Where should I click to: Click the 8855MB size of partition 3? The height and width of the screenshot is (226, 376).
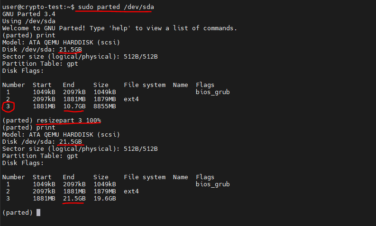pos(104,106)
